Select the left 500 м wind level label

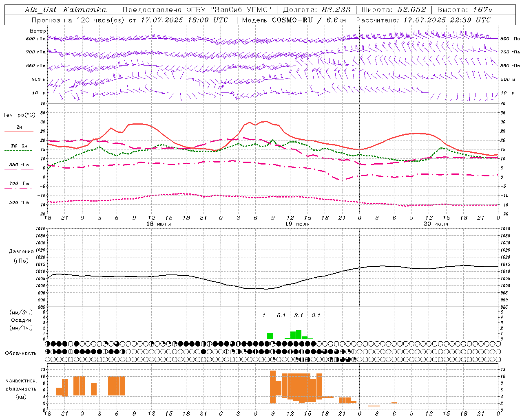(39, 79)
